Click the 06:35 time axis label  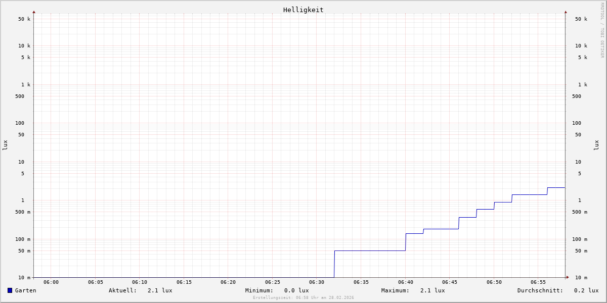[361, 282]
